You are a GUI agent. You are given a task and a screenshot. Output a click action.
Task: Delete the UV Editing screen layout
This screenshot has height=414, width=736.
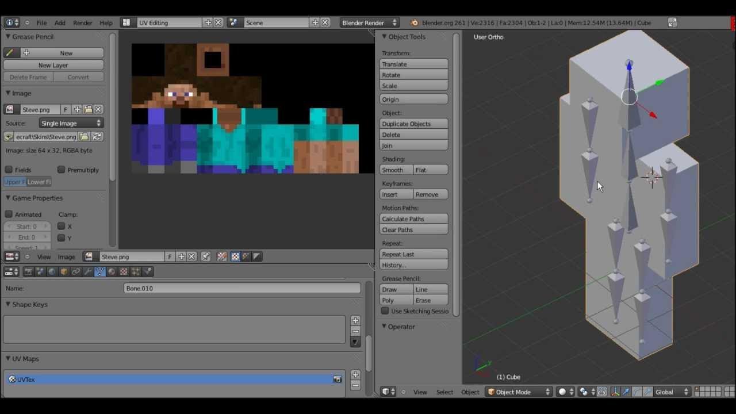click(x=218, y=22)
